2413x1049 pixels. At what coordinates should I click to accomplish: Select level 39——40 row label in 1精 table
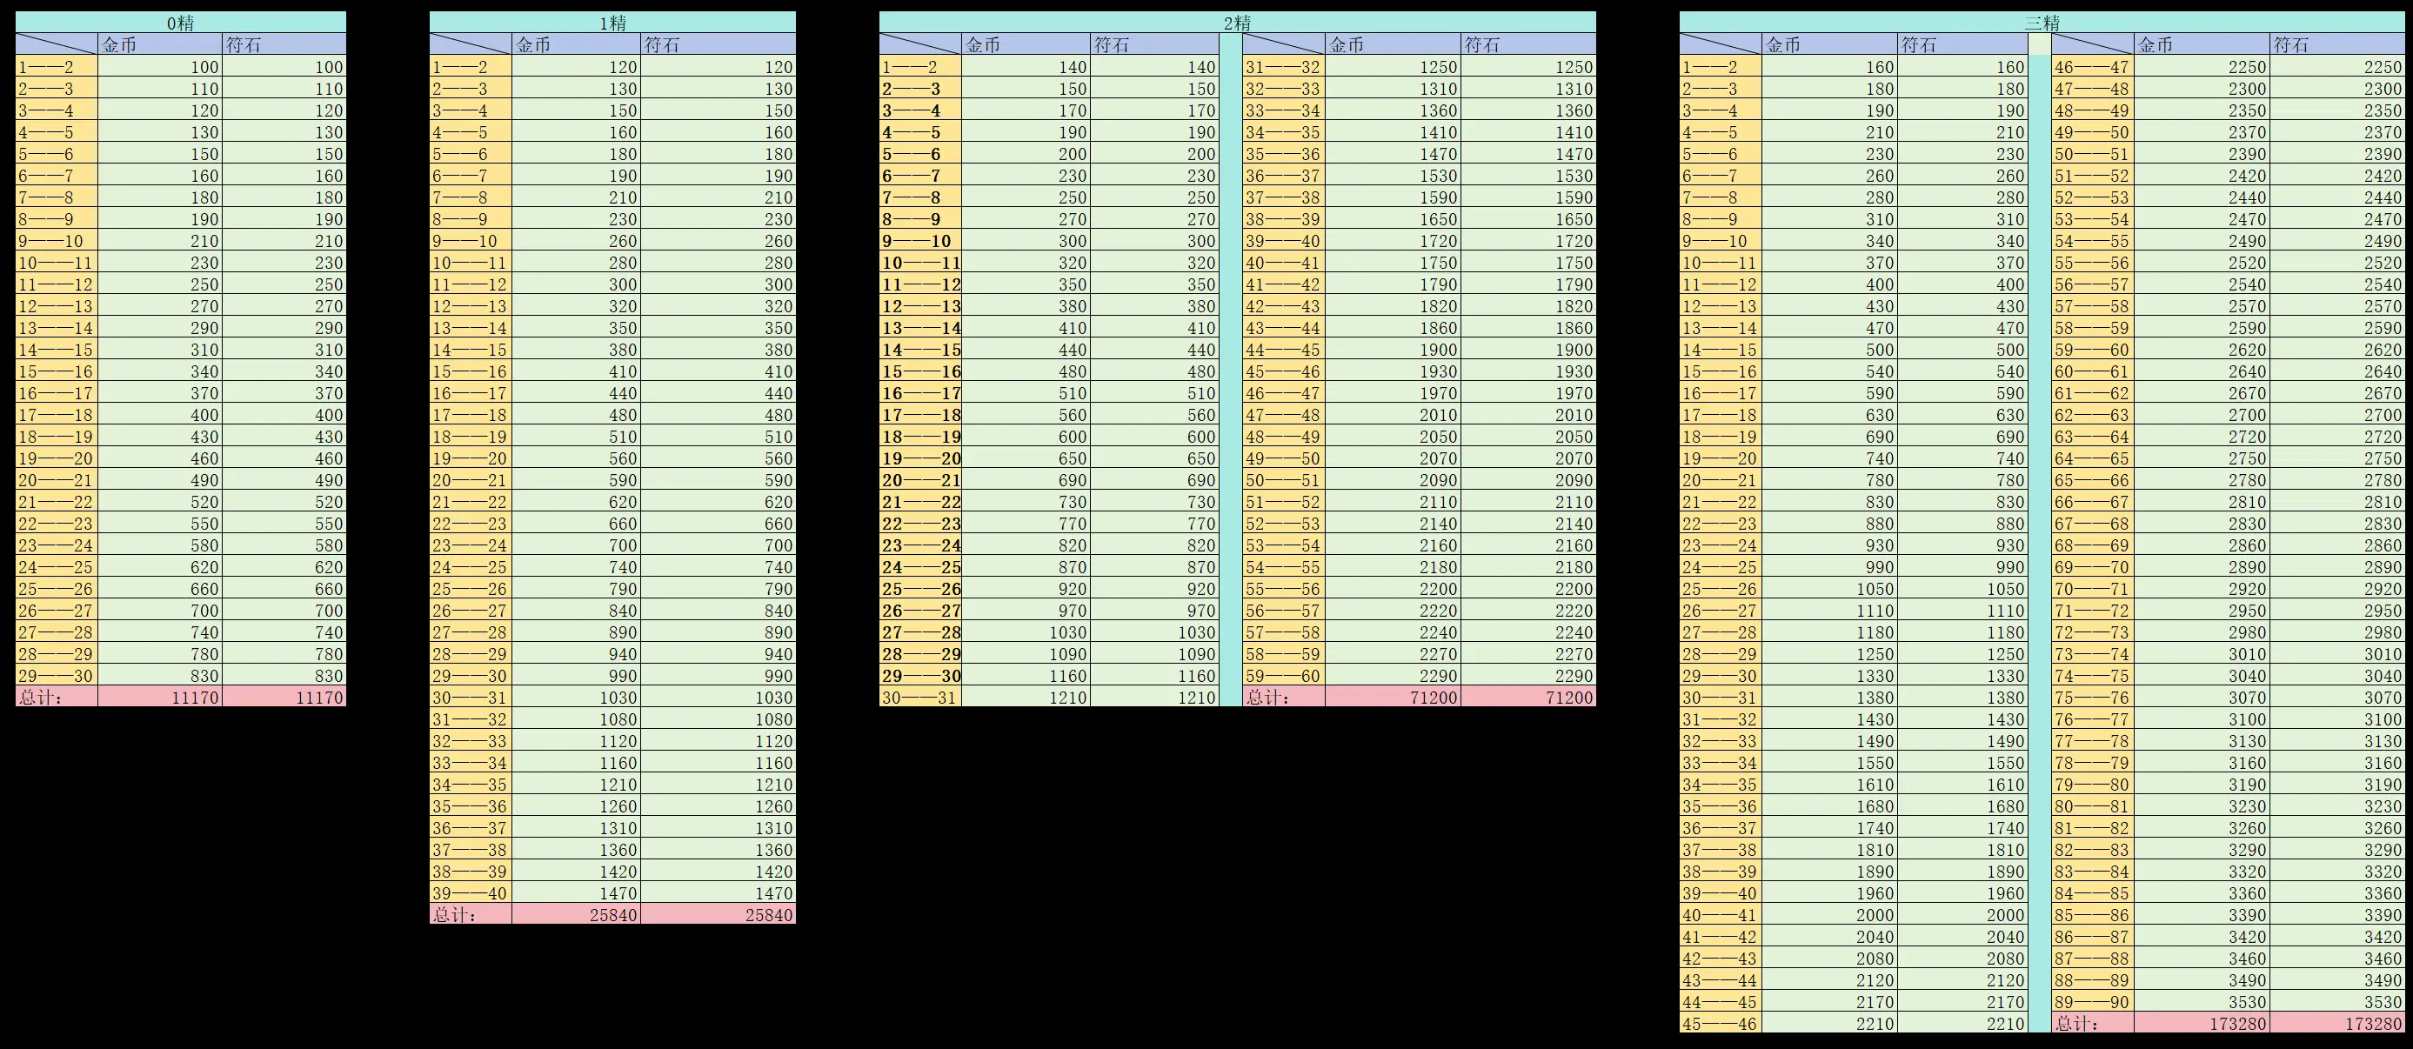(471, 893)
